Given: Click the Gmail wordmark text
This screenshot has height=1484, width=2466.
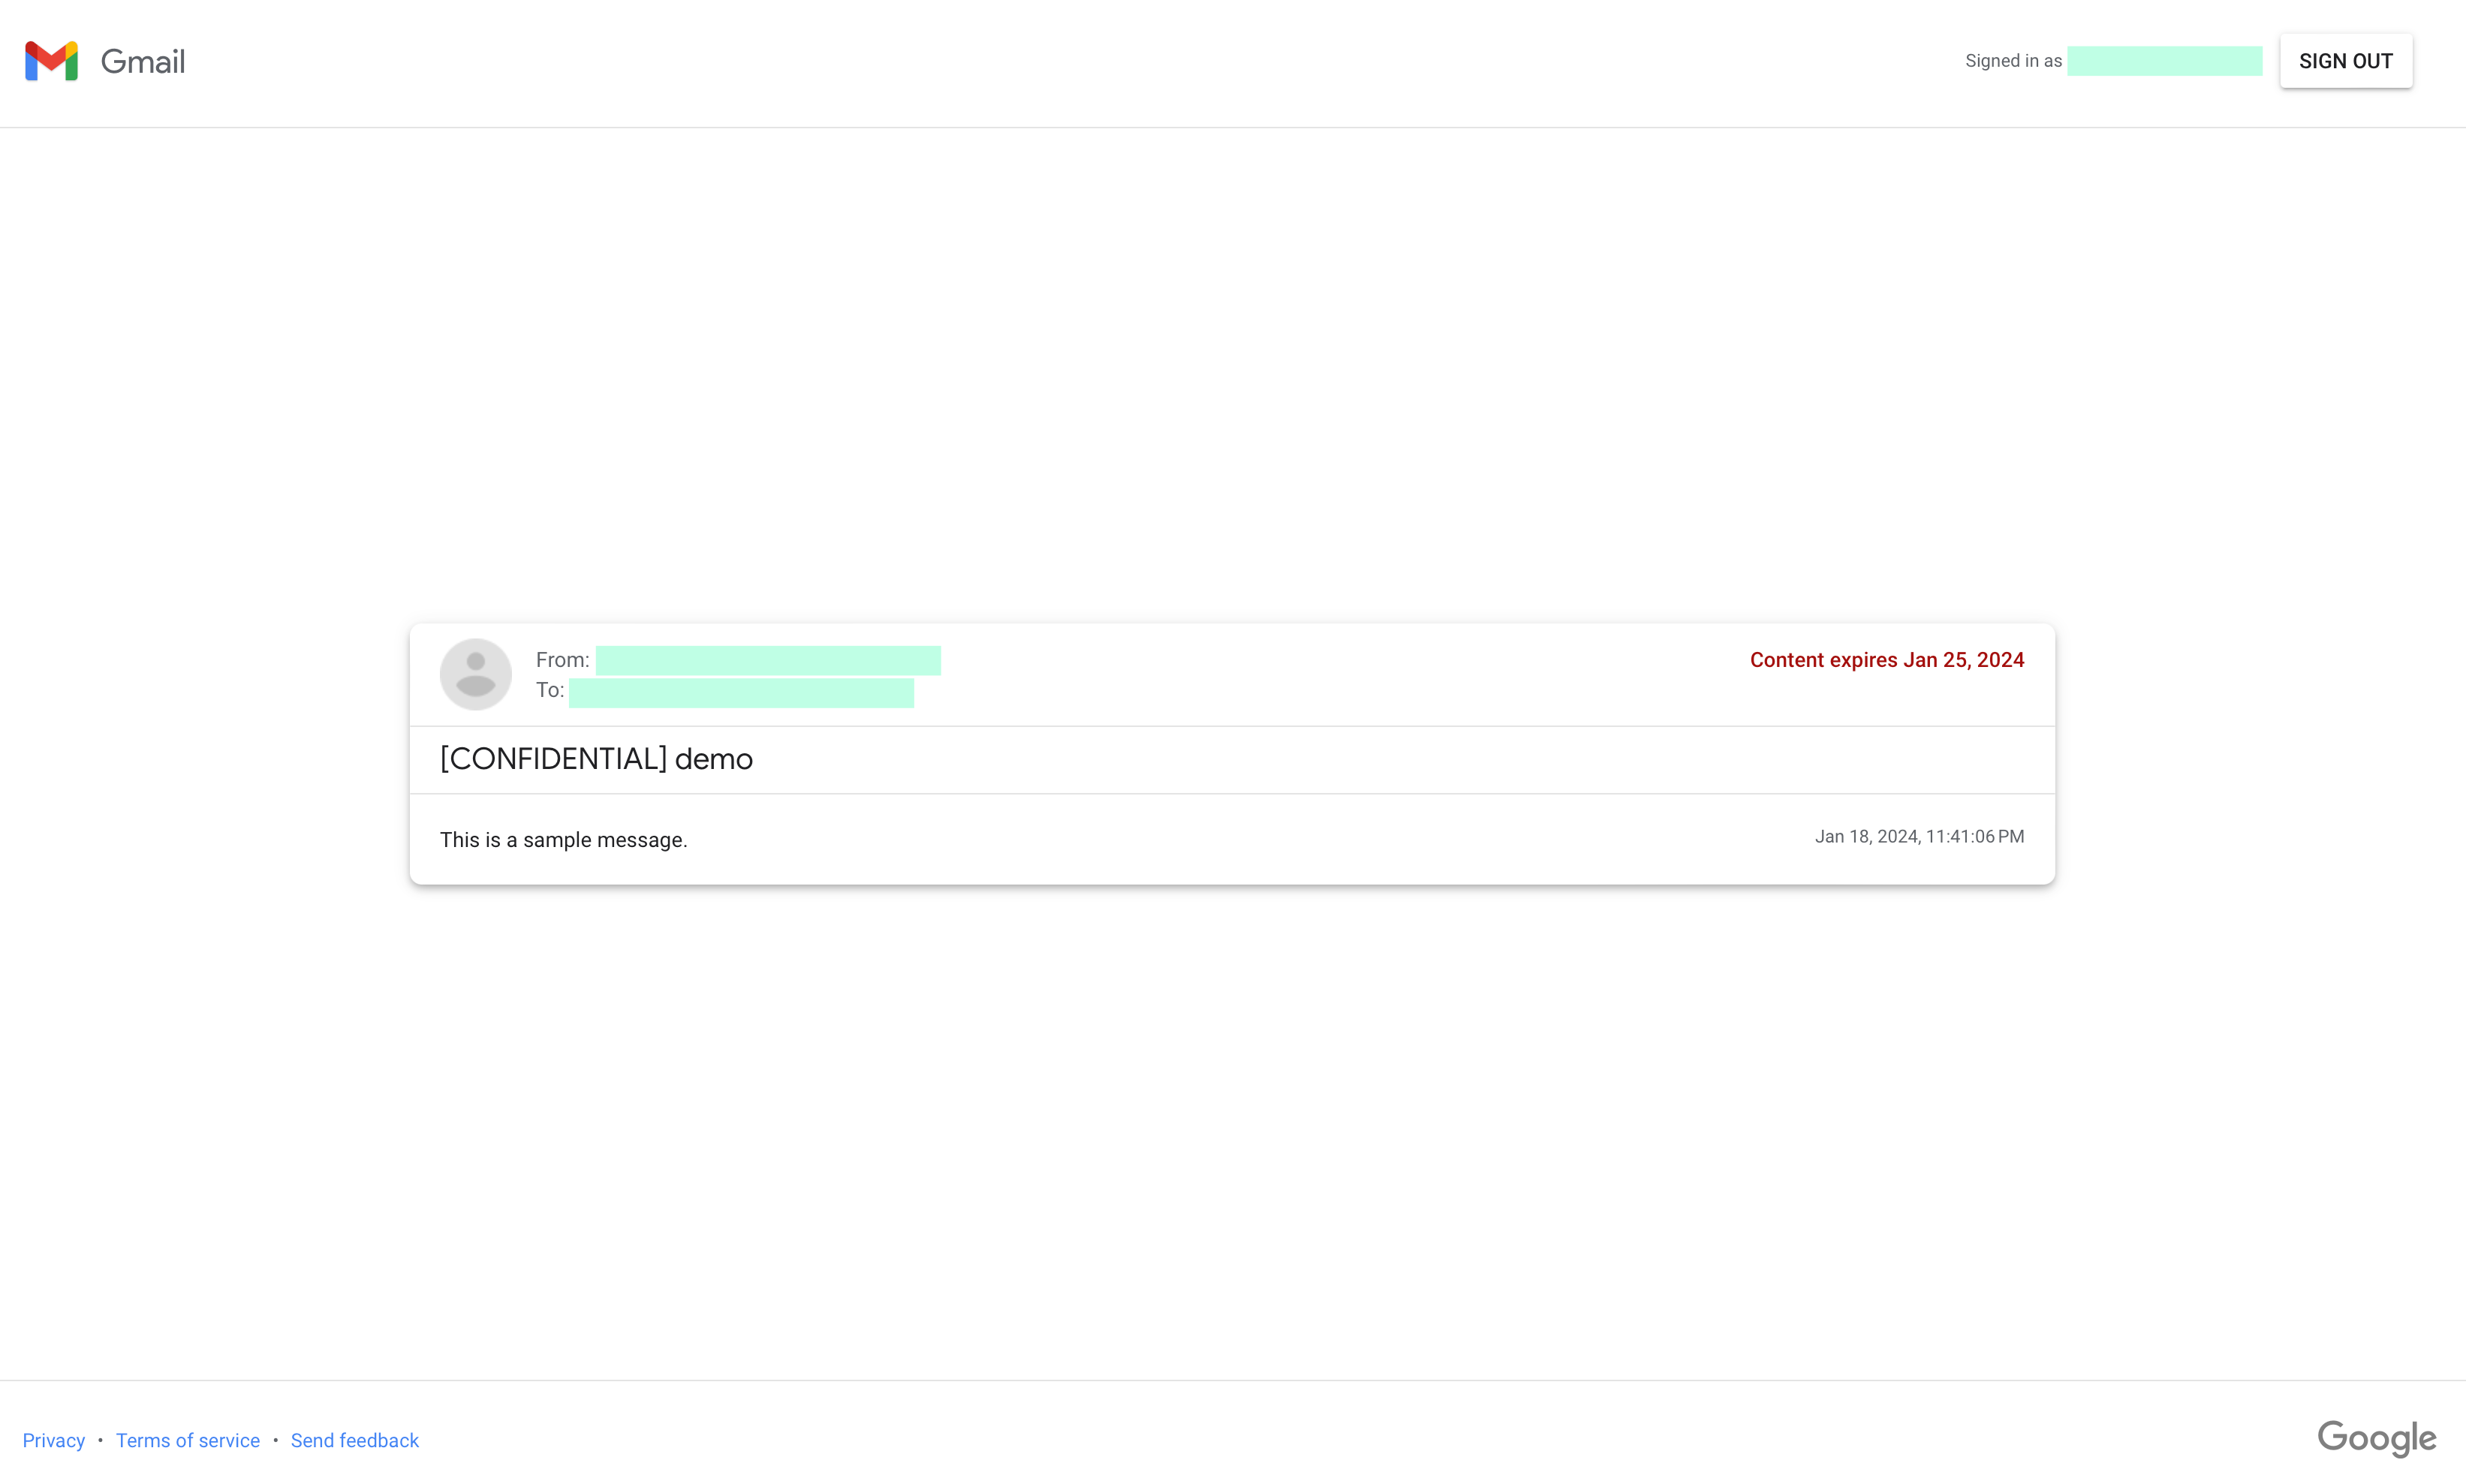Looking at the screenshot, I should point(142,62).
